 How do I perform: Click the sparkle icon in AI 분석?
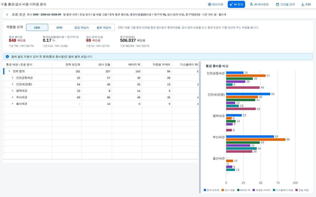[231, 4]
